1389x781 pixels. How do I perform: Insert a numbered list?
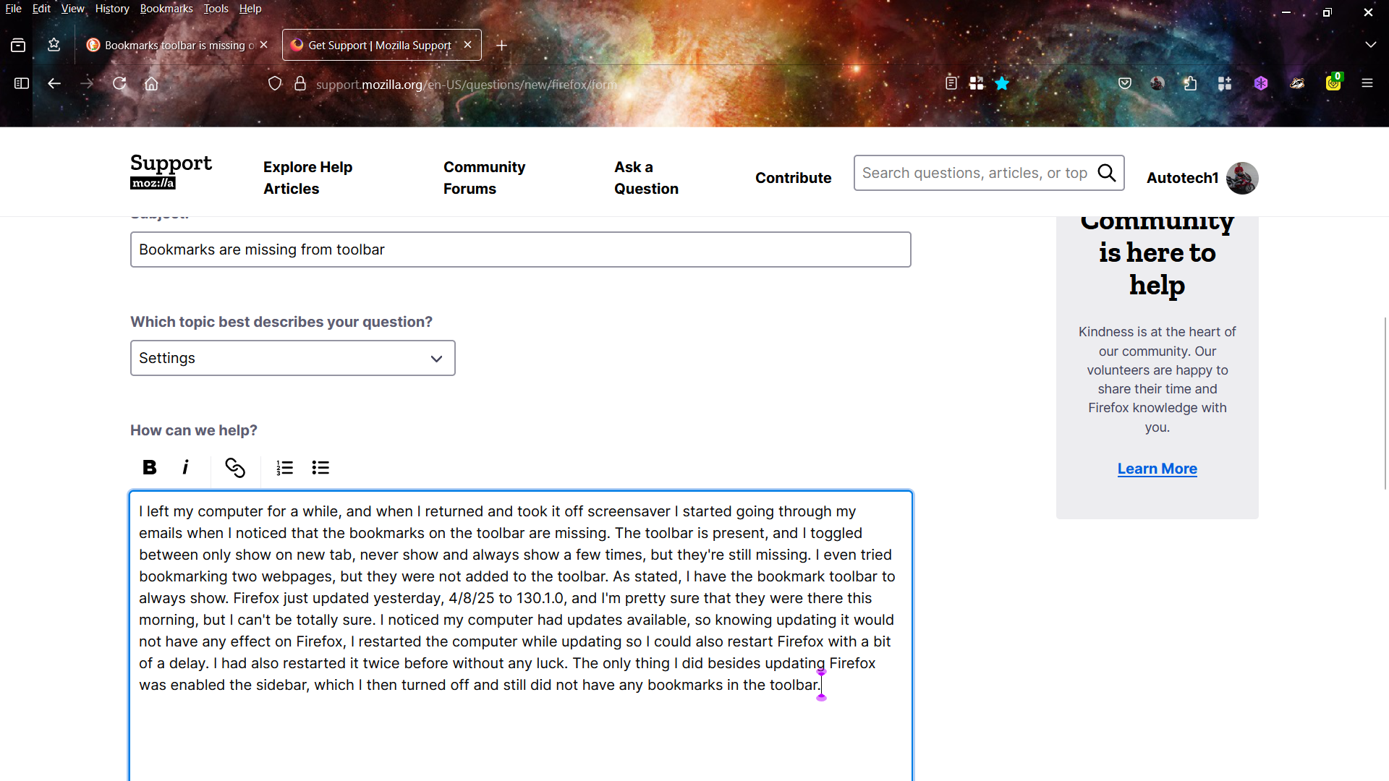pyautogui.click(x=284, y=467)
